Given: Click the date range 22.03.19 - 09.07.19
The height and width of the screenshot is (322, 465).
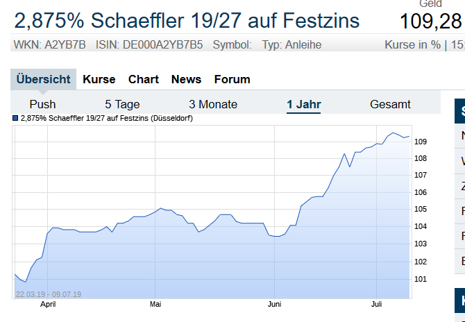Looking at the screenshot, I should tap(49, 294).
